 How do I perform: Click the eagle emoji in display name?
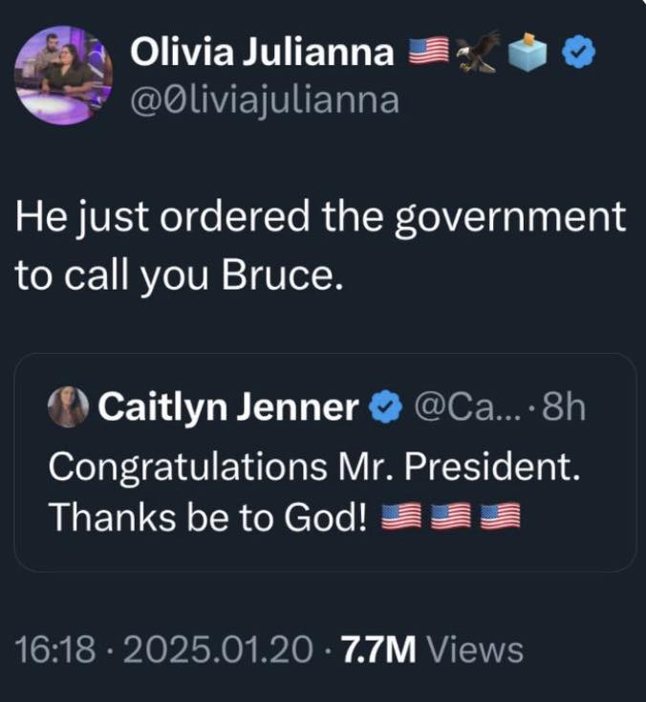point(477,52)
